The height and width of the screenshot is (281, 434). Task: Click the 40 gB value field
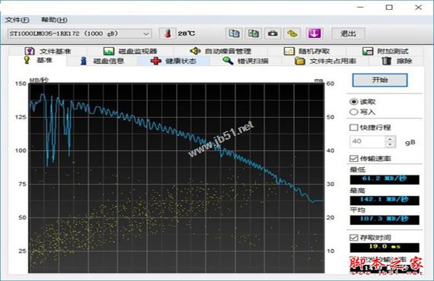(x=367, y=141)
